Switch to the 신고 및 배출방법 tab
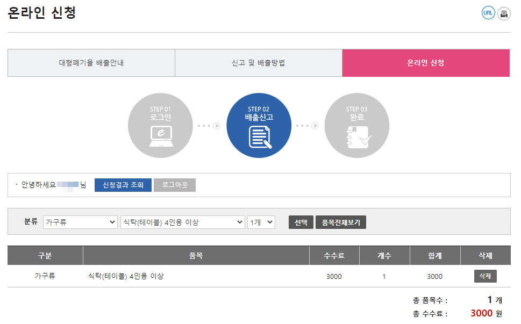Image resolution: width=521 pixels, height=324 pixels. coord(259,63)
